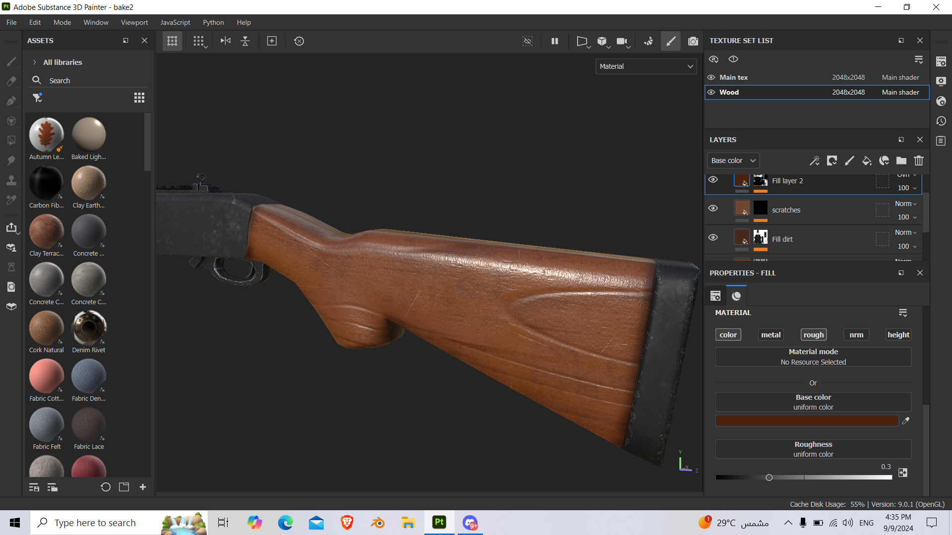952x535 pixels.
Task: Open the camera screenshot icon
Action: pos(693,41)
